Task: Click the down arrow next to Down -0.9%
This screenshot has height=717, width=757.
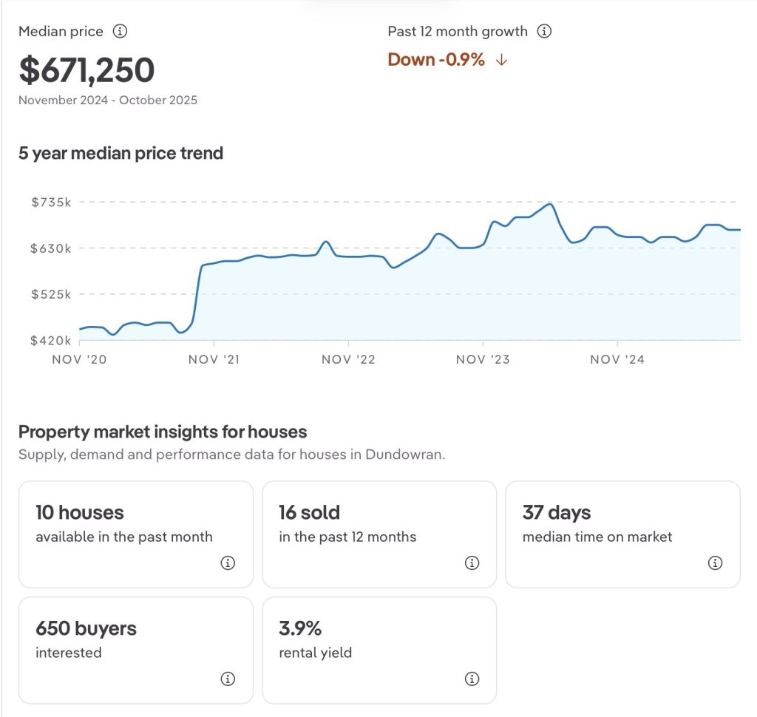Action: (x=501, y=61)
